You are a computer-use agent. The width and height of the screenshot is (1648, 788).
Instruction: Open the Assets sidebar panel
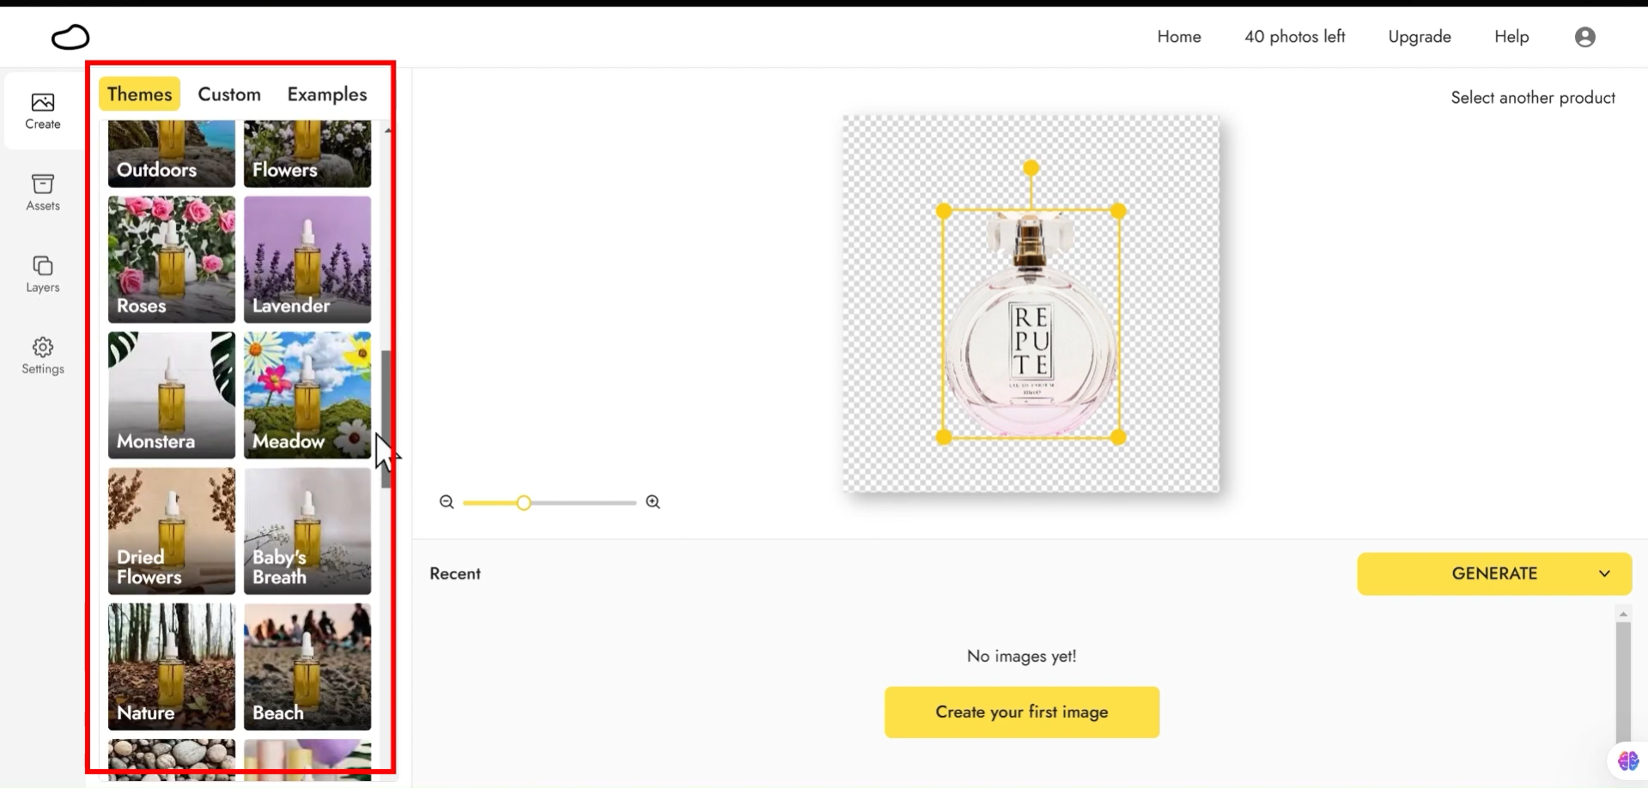click(x=43, y=193)
